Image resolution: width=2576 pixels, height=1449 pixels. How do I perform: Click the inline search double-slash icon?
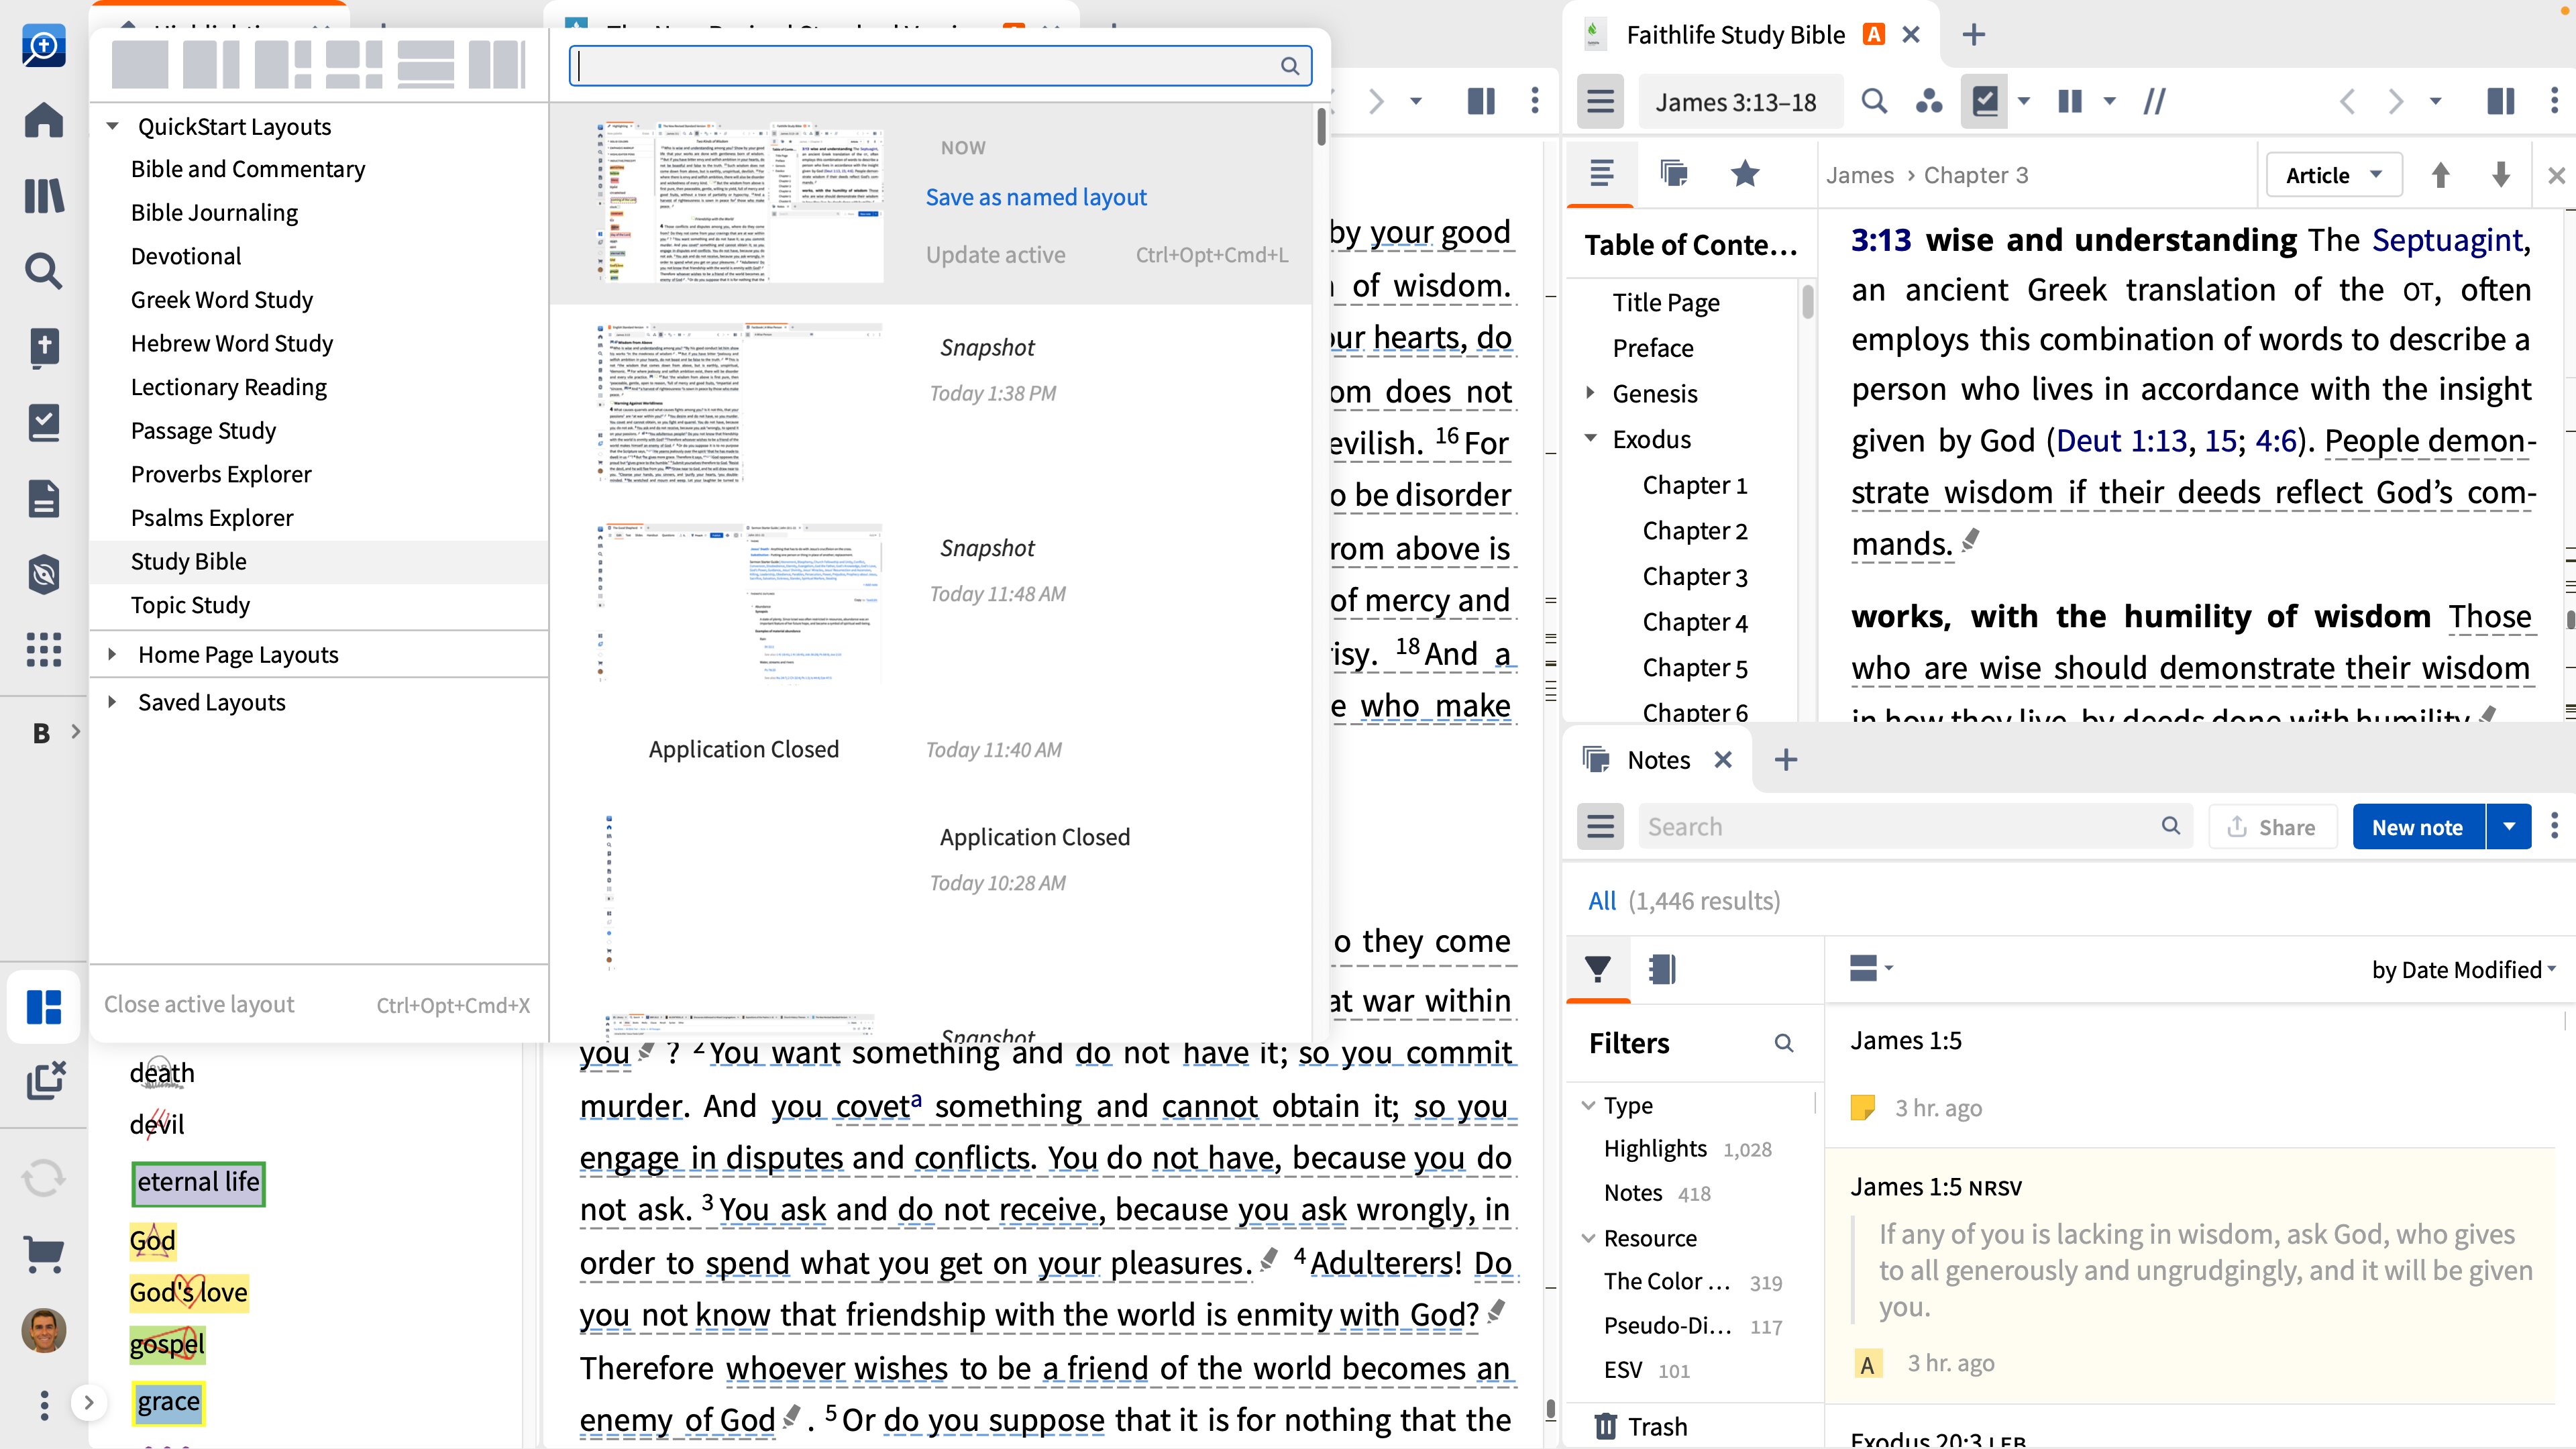pos(2154,101)
